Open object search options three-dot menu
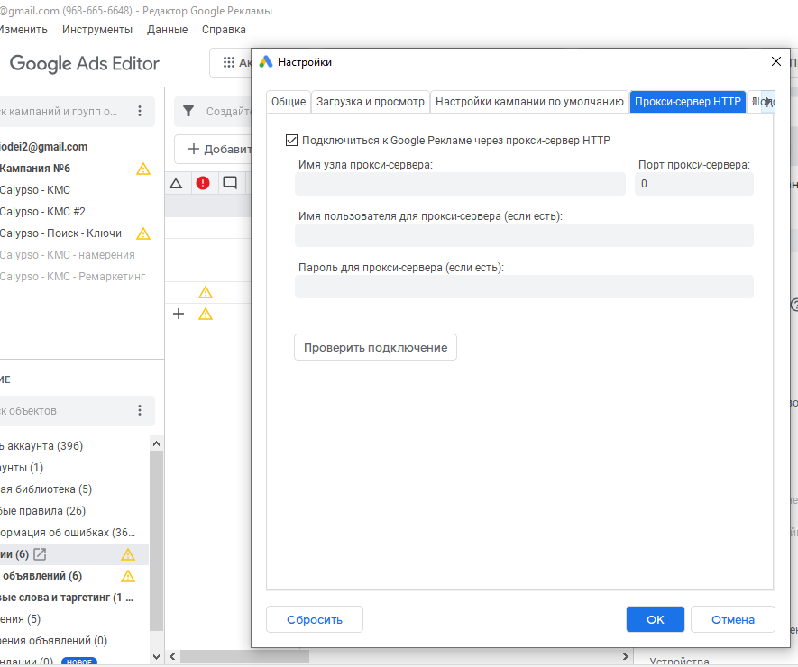This screenshot has width=798, height=667. (140, 411)
